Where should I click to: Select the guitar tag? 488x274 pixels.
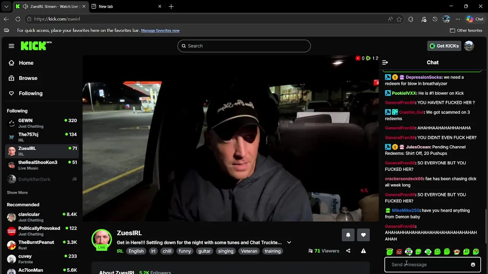point(204,251)
